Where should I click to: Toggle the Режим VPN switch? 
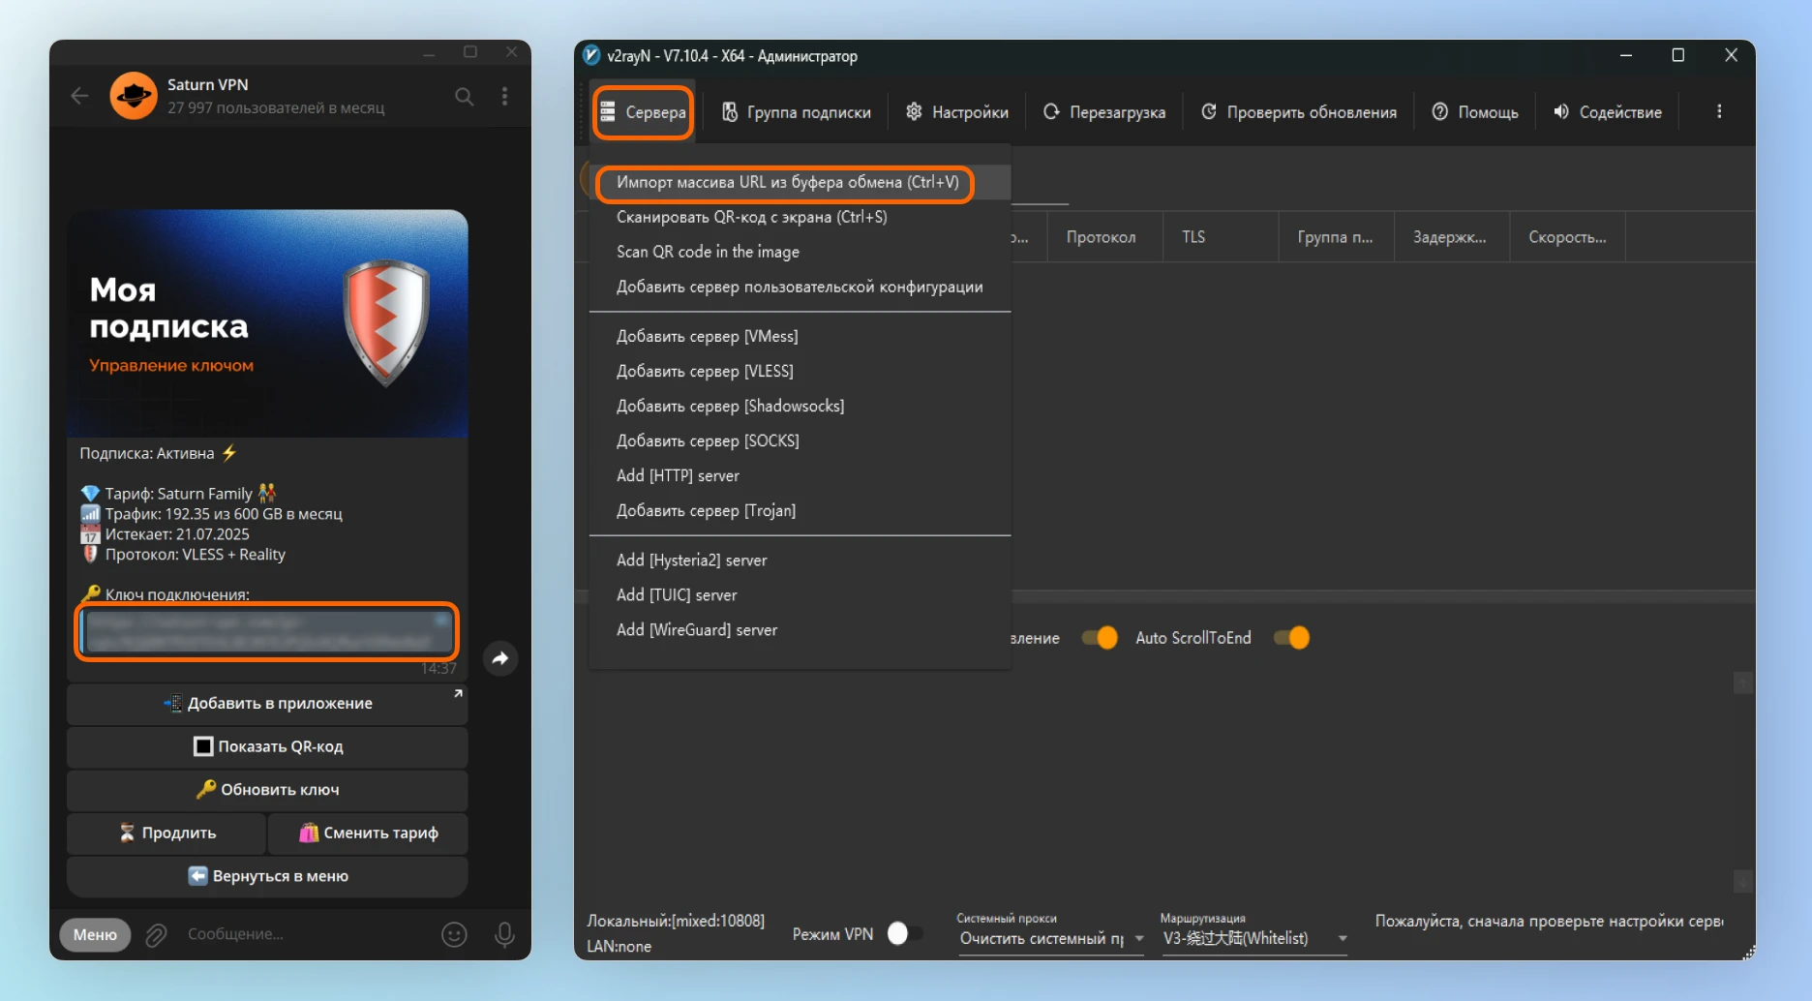[x=904, y=933]
